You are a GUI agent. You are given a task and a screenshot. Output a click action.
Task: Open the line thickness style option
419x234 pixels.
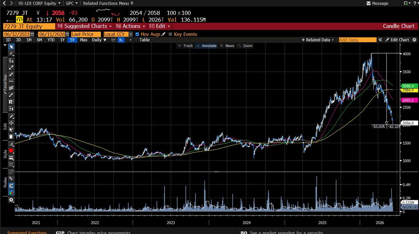[11, 157]
